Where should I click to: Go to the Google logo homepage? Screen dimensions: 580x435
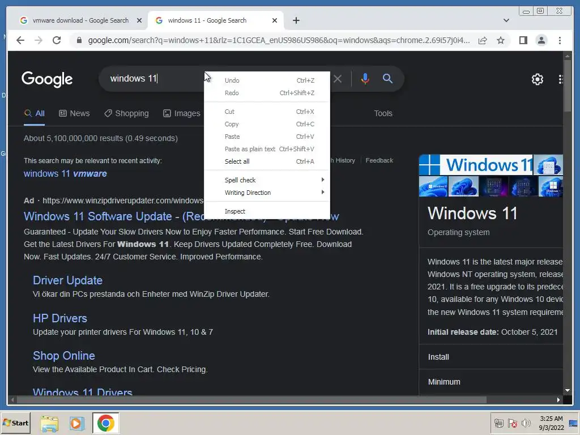pos(47,79)
